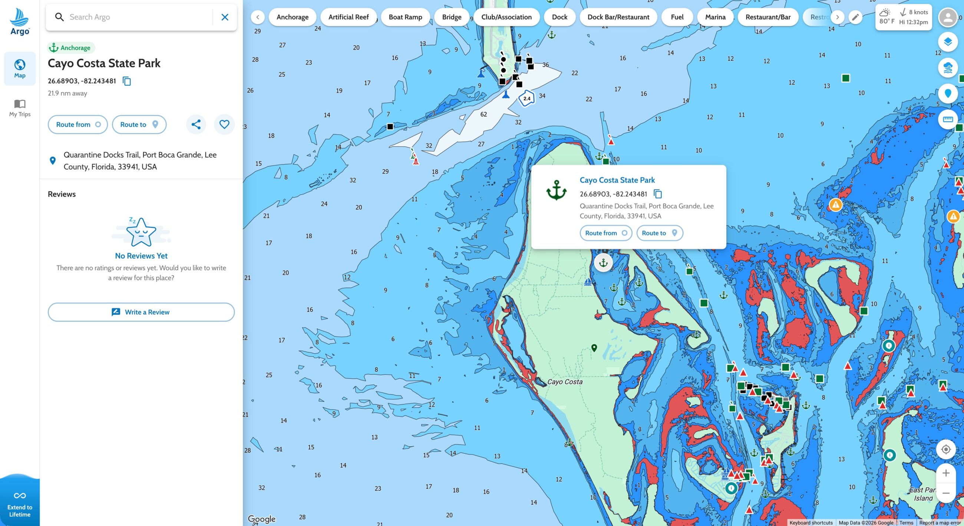
Task: Open the marine weather overlay icon
Action: [x=948, y=68]
